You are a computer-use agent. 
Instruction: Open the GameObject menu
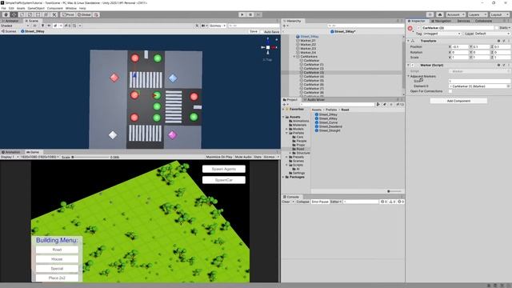pos(36,8)
